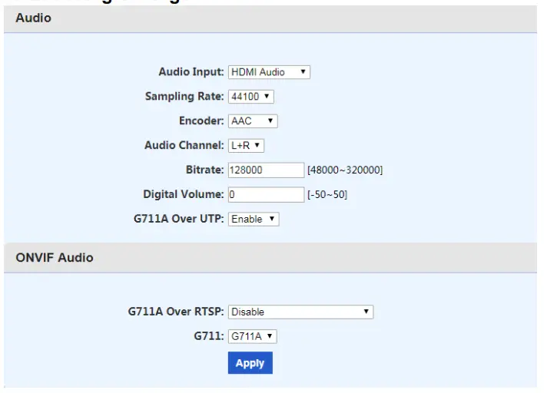
Task: Expand the G711 dropdown showing G711A
Action: pyautogui.click(x=253, y=336)
